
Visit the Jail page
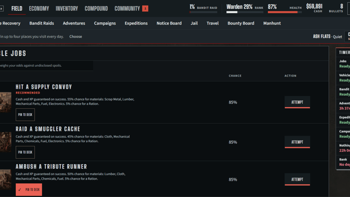coord(194,23)
